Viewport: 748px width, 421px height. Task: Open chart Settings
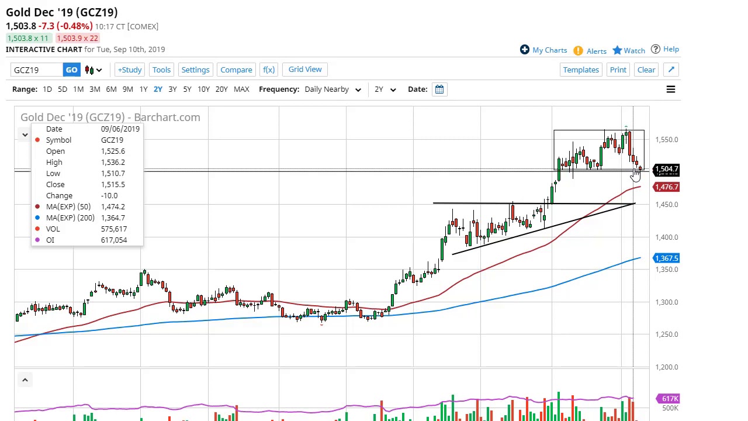click(195, 70)
